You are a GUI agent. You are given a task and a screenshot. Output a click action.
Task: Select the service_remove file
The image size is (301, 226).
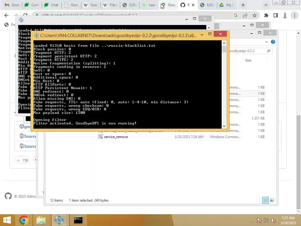(x=116, y=137)
